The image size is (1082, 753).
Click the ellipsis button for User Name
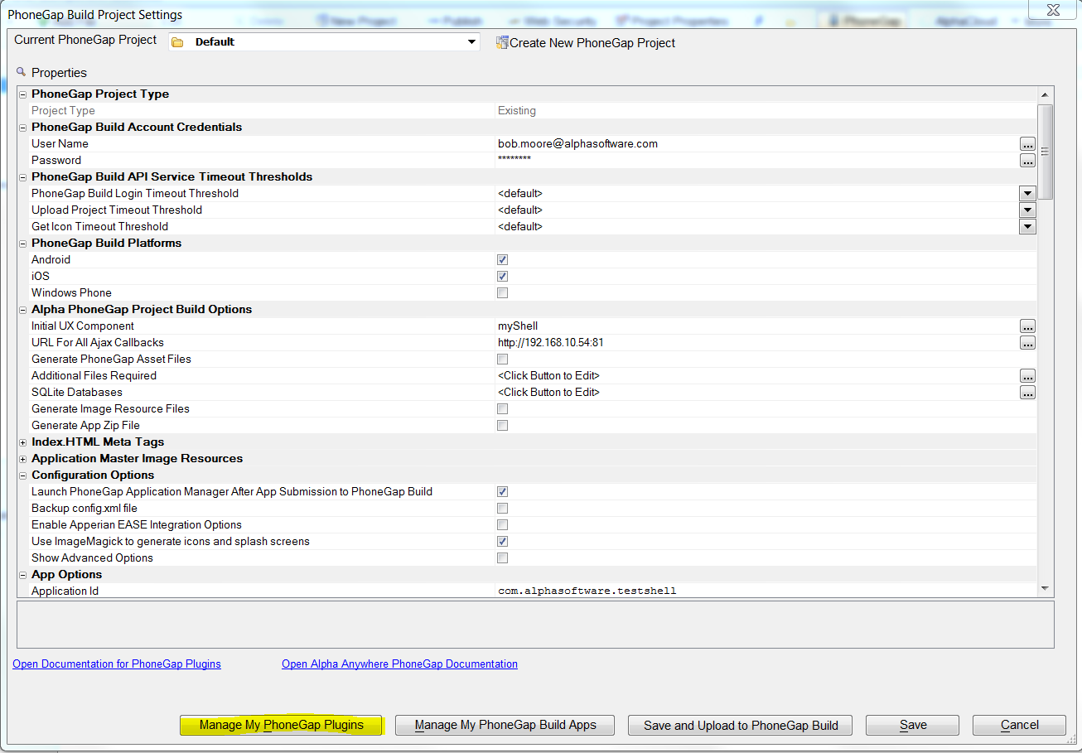[x=1027, y=144]
